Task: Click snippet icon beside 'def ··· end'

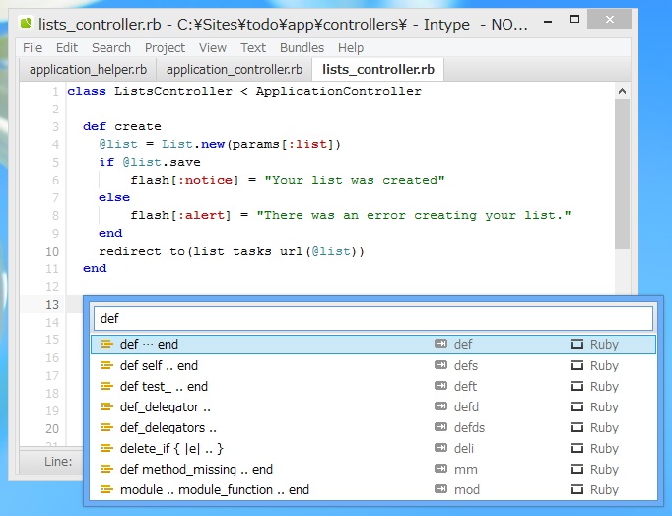Action: pyautogui.click(x=106, y=344)
